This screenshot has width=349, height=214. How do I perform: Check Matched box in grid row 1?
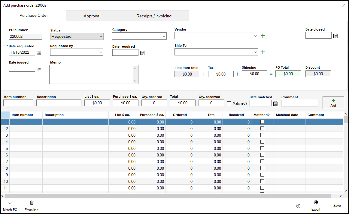263,122
